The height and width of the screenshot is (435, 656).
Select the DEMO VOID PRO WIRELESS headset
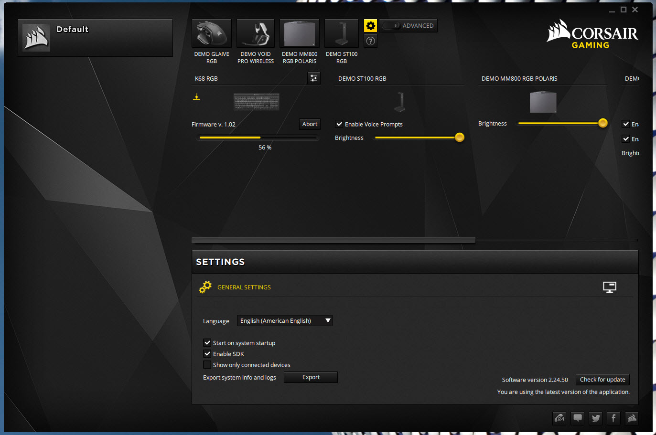click(256, 33)
